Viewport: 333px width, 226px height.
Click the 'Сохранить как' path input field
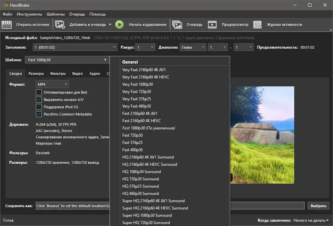170,206
